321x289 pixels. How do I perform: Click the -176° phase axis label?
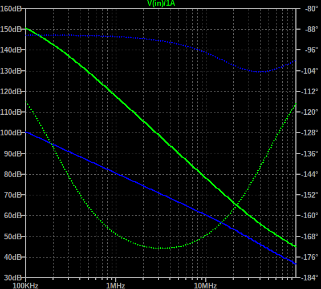[310, 257]
